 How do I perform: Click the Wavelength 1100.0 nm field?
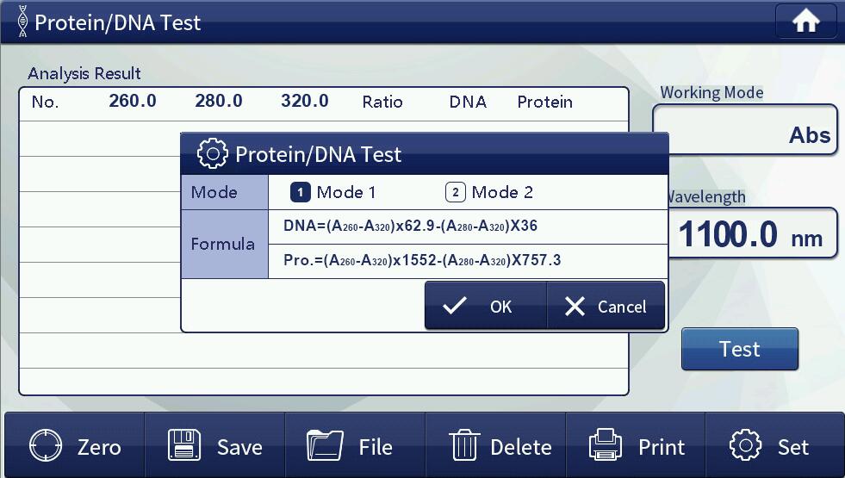[749, 233]
